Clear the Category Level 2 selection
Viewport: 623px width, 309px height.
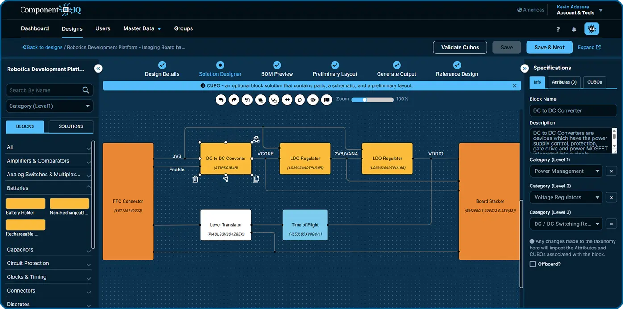[x=611, y=197]
